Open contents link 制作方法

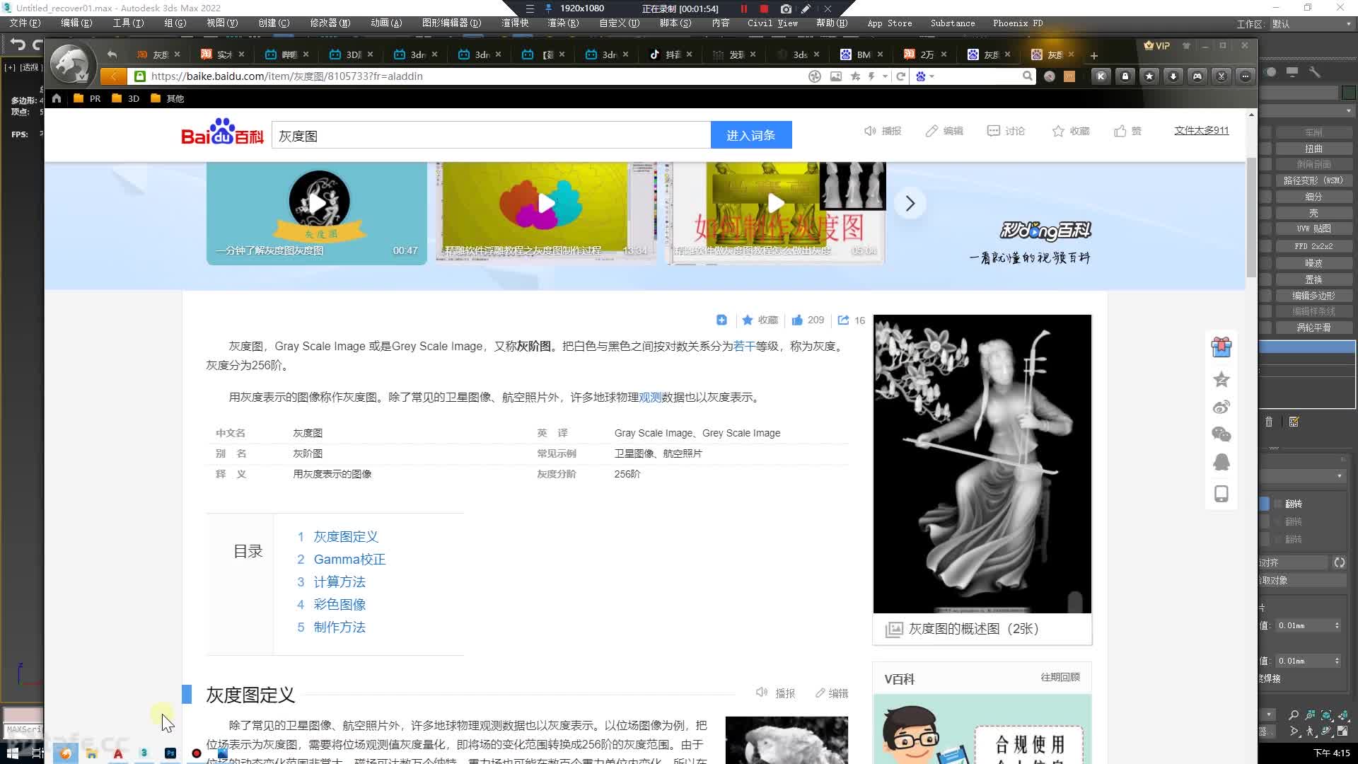tap(339, 627)
